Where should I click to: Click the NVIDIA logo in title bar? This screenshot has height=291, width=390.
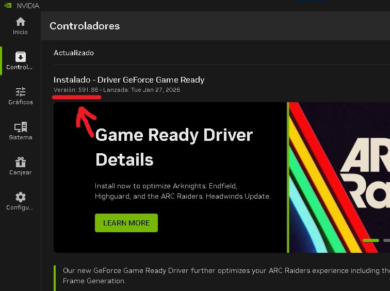coord(8,6)
